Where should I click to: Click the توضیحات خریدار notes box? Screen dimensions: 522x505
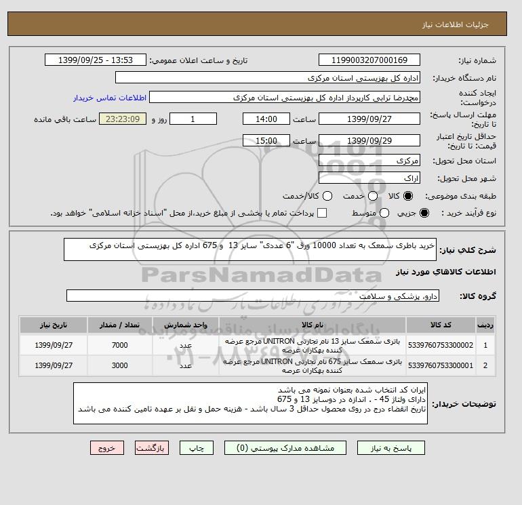(250, 403)
